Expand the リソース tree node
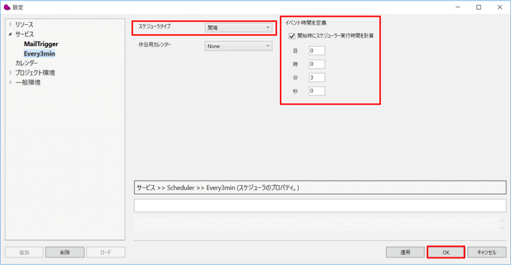Screen dimensions: 511x265 (10, 24)
